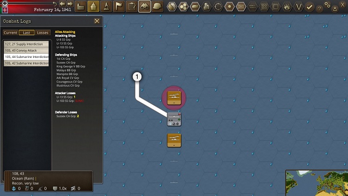Select the gray 0-2-0 submarine unit

[x=174, y=119]
